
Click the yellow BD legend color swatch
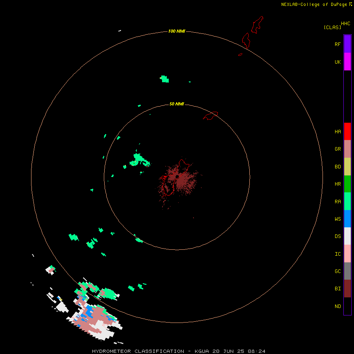point(347,166)
